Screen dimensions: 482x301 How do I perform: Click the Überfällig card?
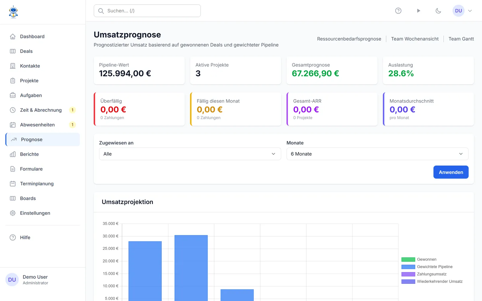139,109
